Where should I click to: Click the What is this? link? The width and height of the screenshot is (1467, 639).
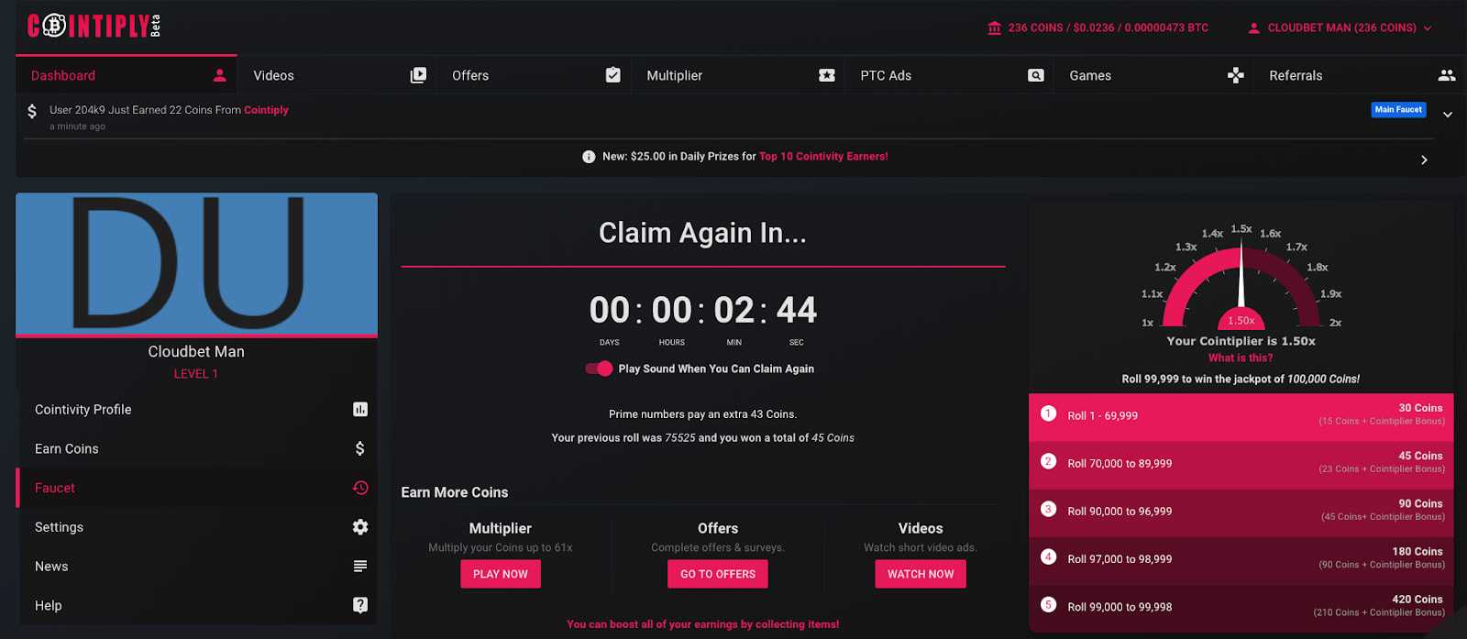point(1241,358)
